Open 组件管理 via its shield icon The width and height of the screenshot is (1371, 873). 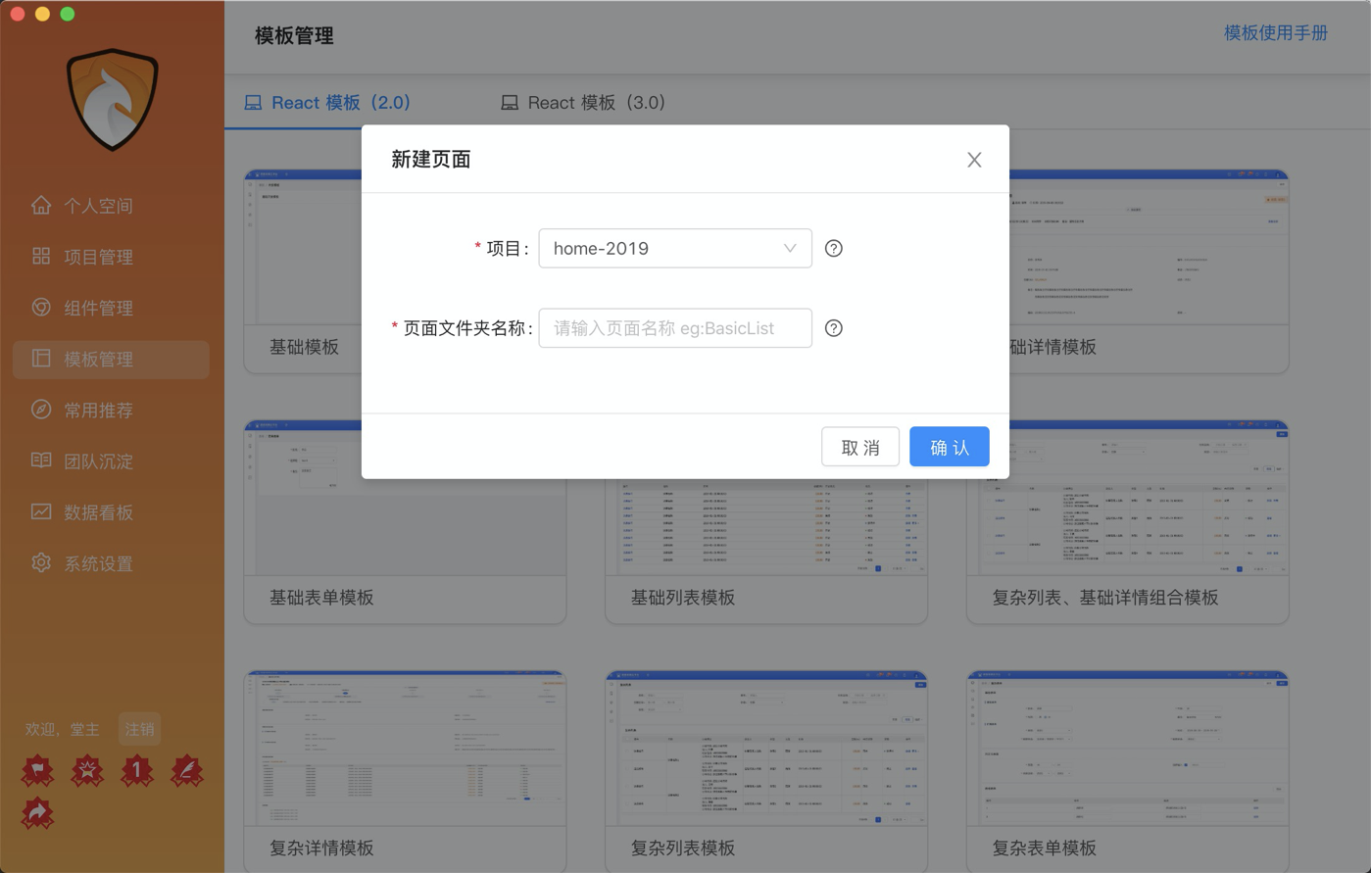click(41, 307)
